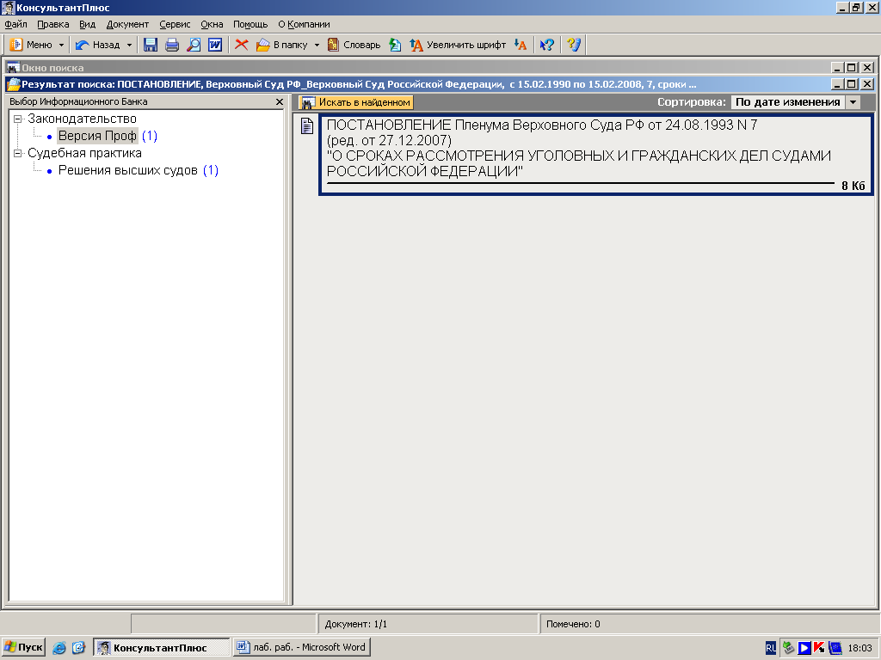Viewport: 881px width, 660px height.
Task: Open the Окна menu
Action: 212,24
